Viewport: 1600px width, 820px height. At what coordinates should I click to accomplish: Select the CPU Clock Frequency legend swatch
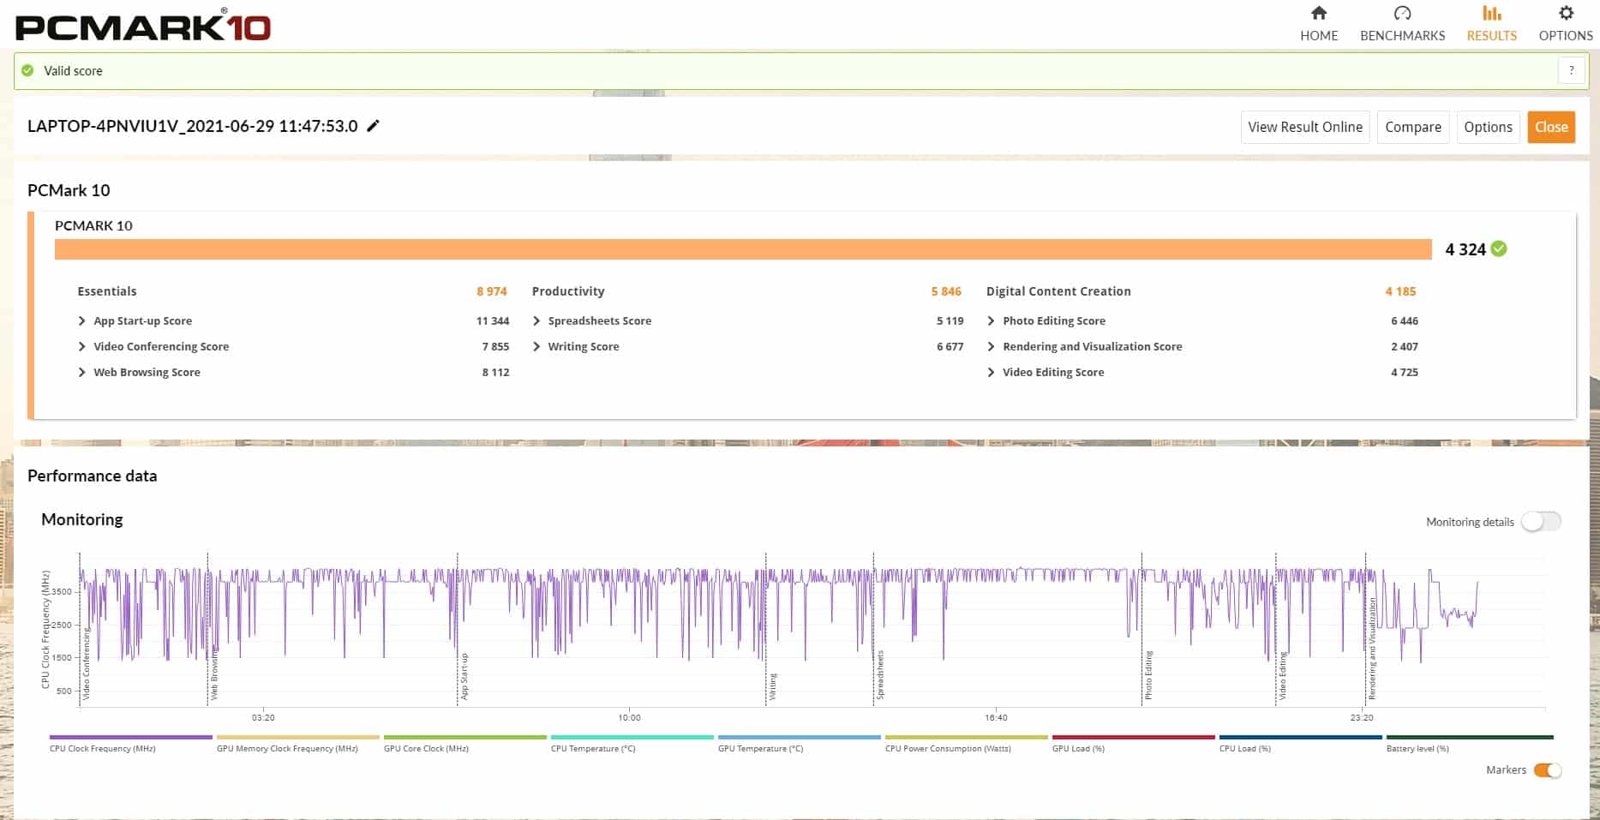click(130, 737)
